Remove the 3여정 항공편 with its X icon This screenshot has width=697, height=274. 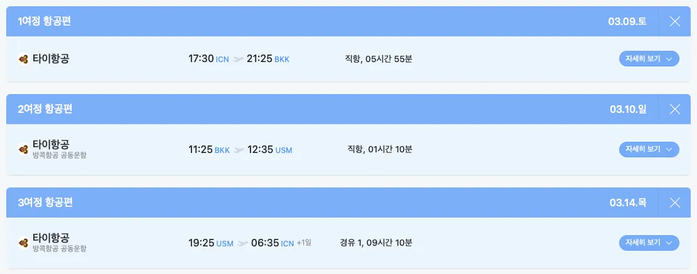pyautogui.click(x=675, y=203)
